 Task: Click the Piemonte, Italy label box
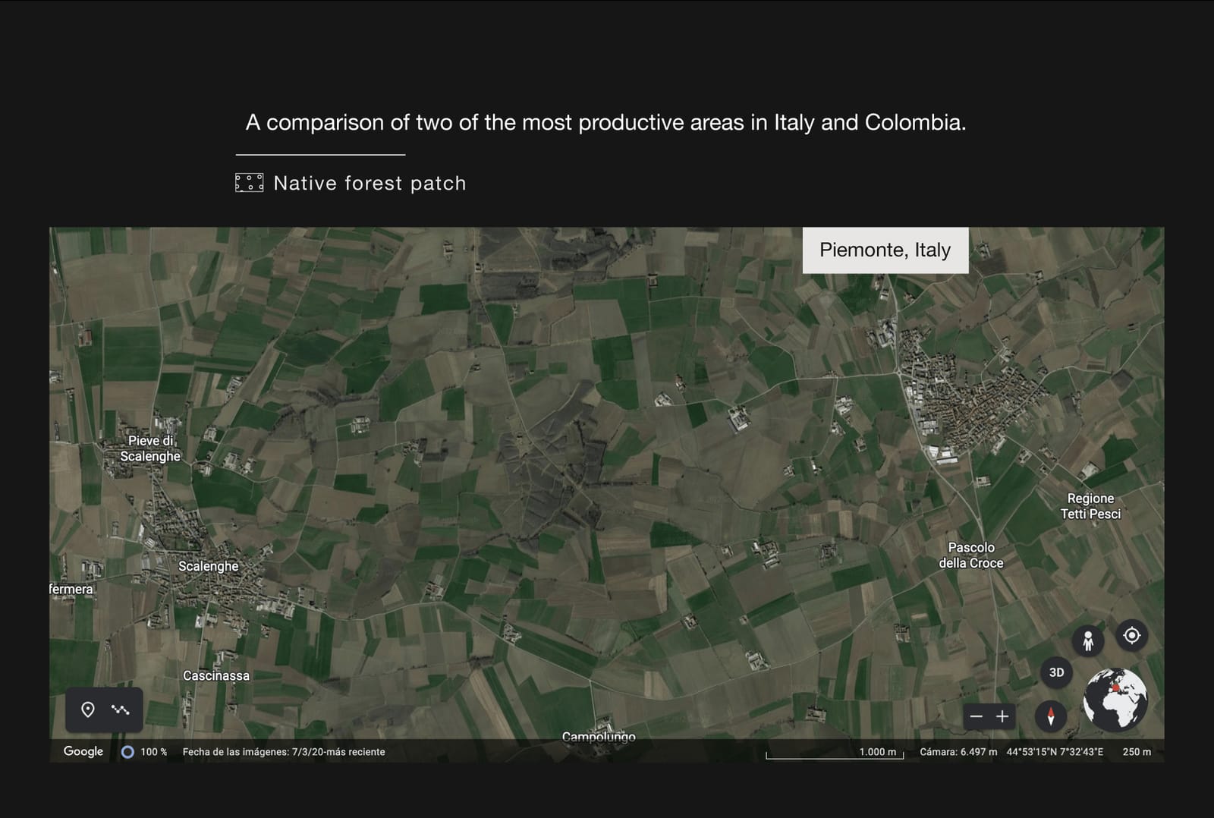coord(885,250)
